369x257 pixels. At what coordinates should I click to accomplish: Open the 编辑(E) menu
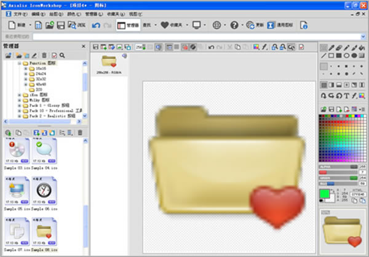(x=38, y=14)
